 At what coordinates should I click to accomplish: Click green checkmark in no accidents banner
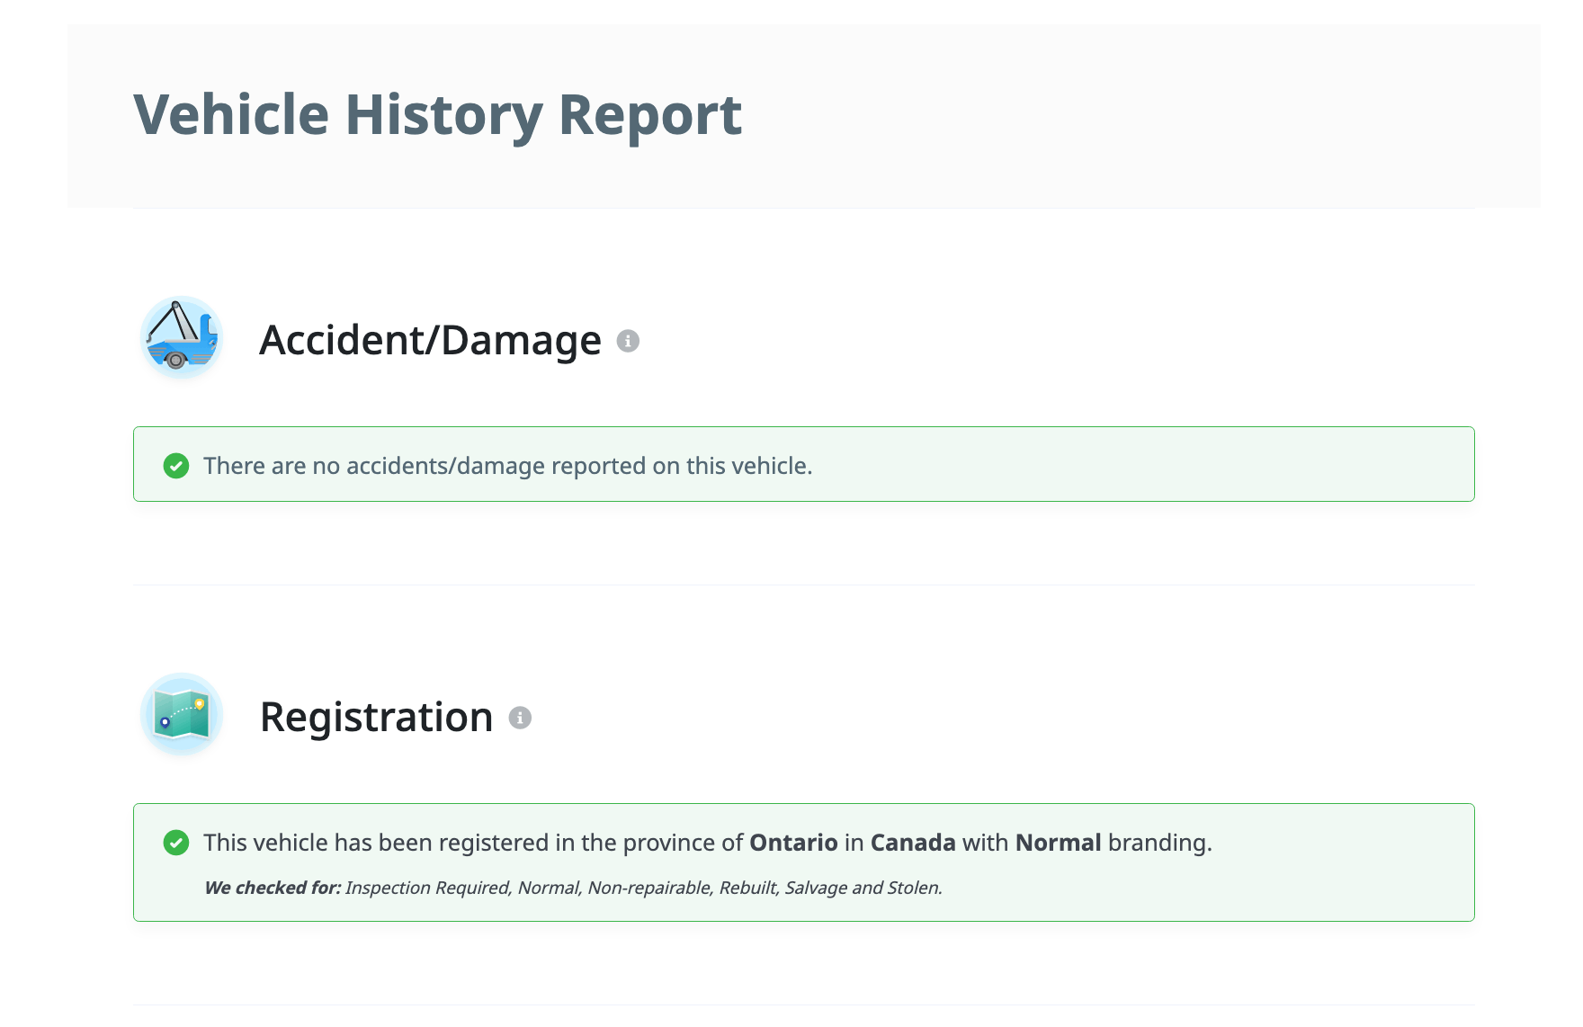[x=176, y=466]
